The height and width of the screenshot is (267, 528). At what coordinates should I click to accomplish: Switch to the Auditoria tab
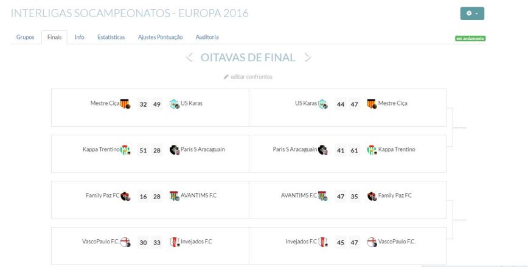207,37
